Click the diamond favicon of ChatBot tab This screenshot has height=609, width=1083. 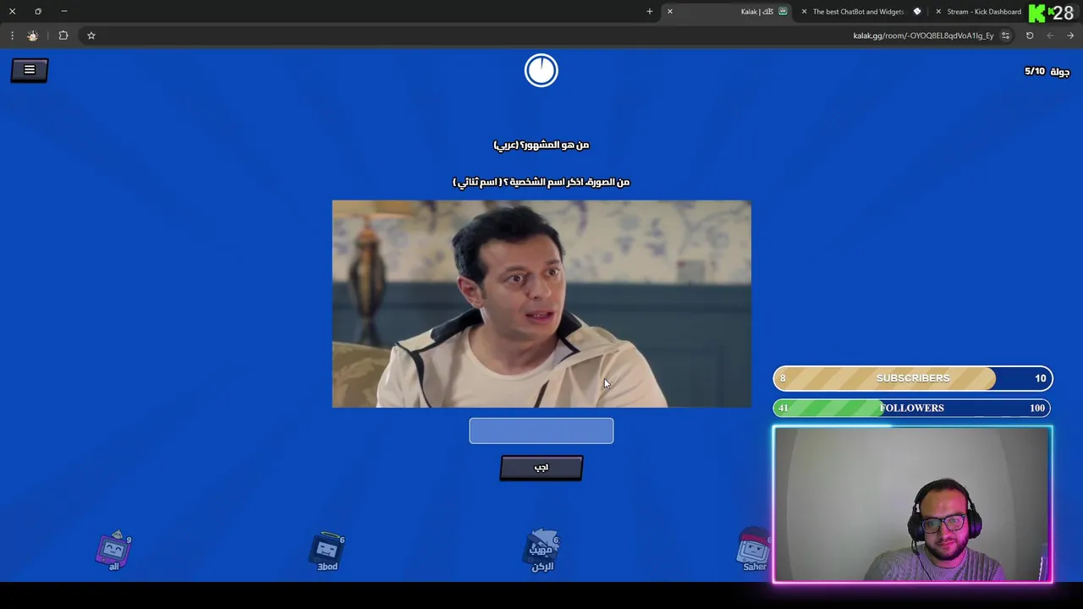point(917,12)
